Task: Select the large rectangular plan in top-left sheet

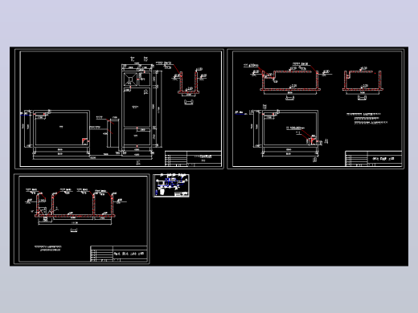Action: [x=60, y=128]
